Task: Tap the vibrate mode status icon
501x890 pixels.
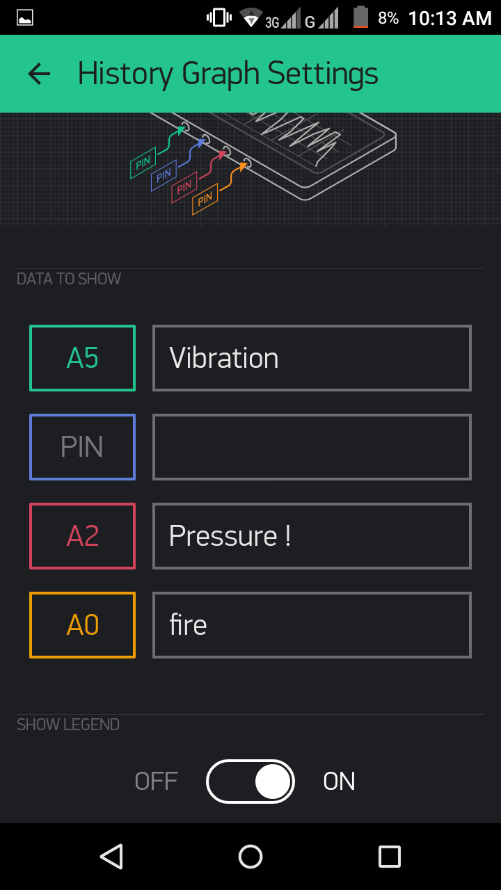Action: click(x=219, y=18)
